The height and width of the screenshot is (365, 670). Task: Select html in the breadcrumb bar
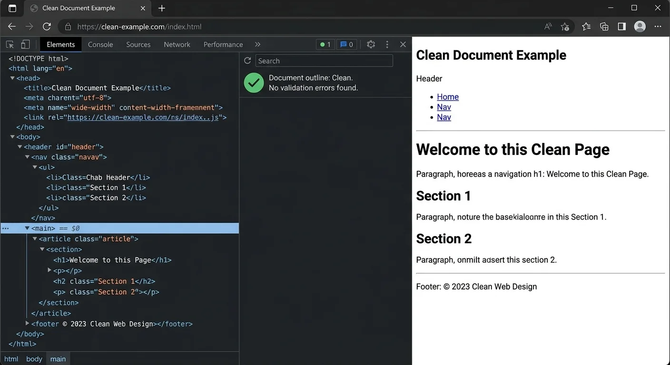click(11, 359)
